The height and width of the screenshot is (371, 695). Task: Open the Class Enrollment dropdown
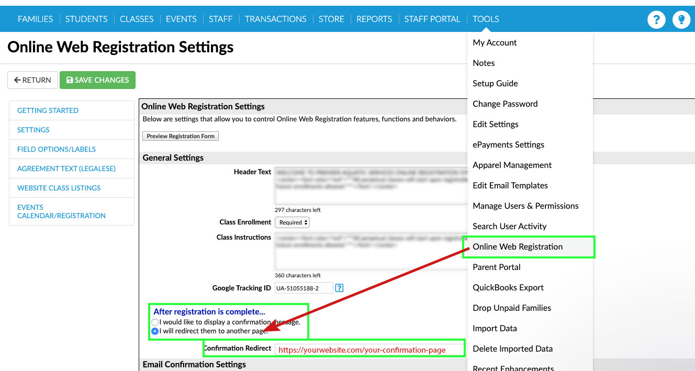tap(292, 222)
